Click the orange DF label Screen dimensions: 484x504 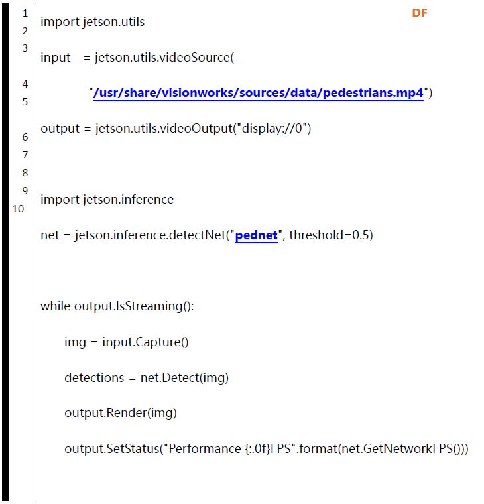420,13
